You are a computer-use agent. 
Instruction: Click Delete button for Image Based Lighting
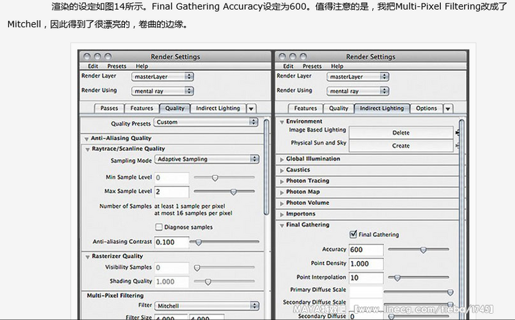coord(401,133)
